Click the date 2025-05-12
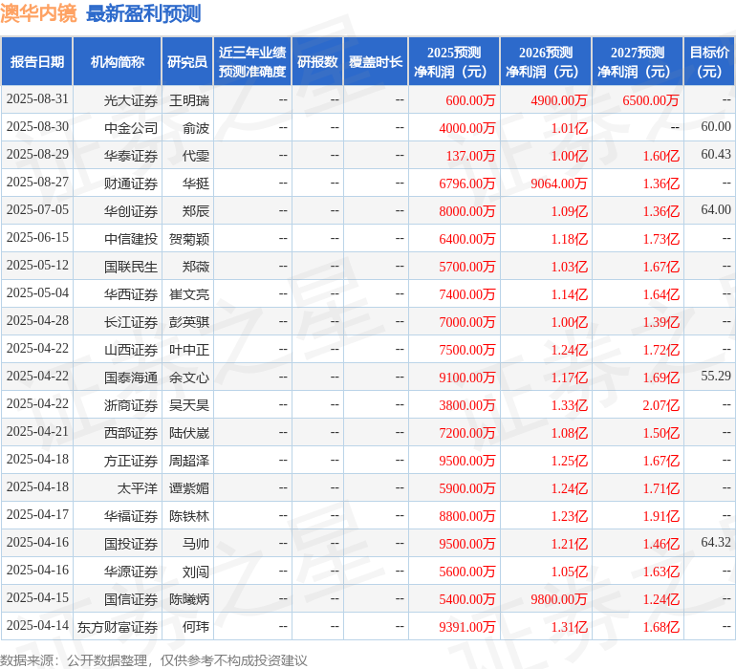This screenshot has width=736, height=669. pyautogui.click(x=37, y=266)
